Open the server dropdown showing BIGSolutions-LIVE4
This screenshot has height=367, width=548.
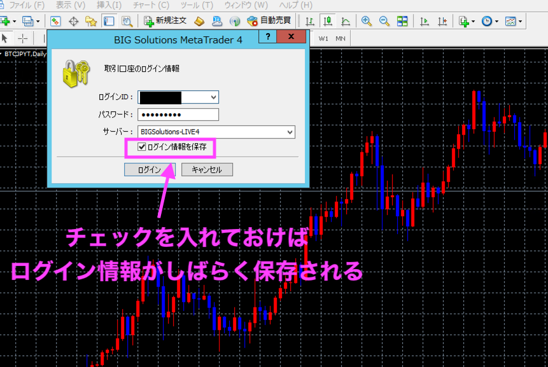tap(290, 132)
